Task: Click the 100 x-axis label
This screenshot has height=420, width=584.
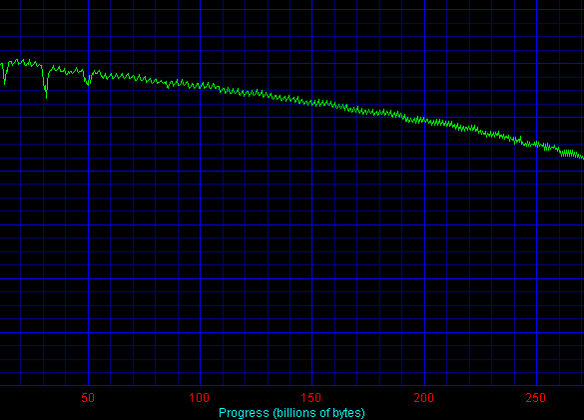Action: (x=200, y=398)
